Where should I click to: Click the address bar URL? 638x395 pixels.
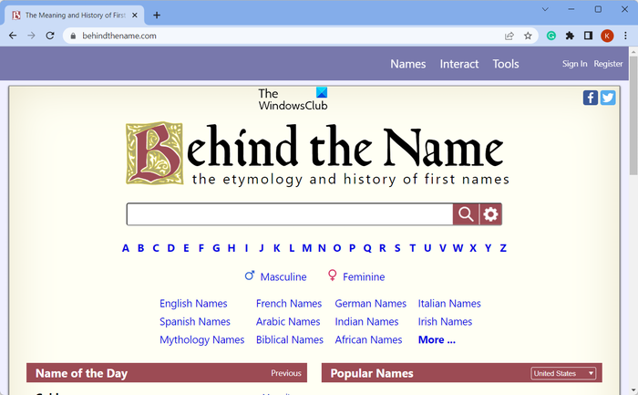pos(119,36)
